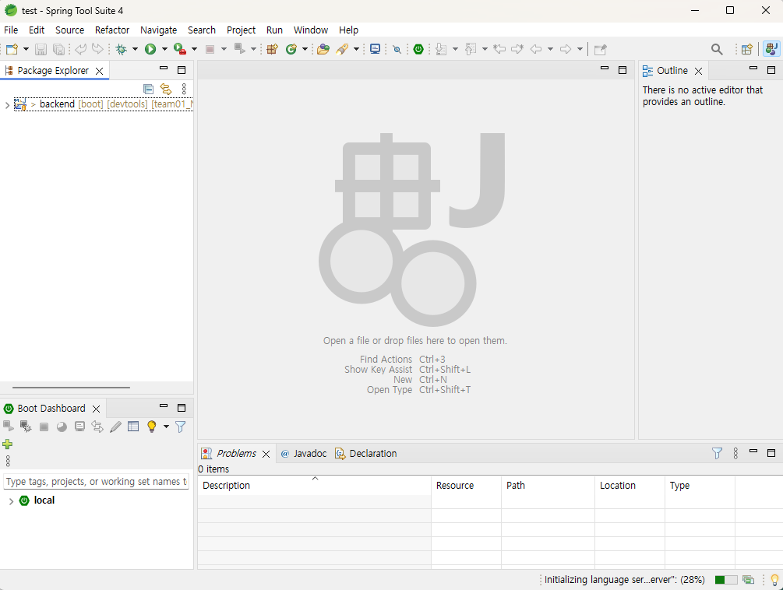Click the language server progress bar
The image size is (783, 590).
click(x=725, y=580)
